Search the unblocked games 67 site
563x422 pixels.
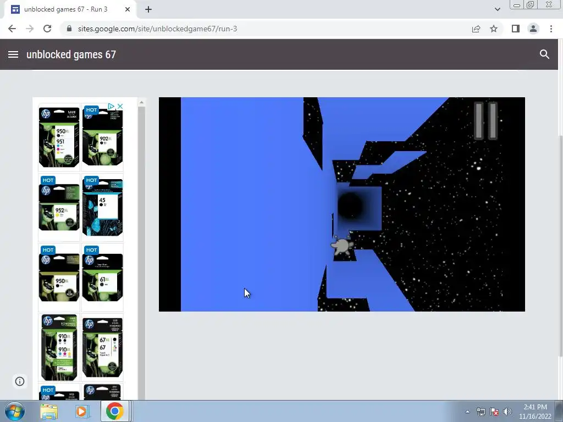click(544, 54)
